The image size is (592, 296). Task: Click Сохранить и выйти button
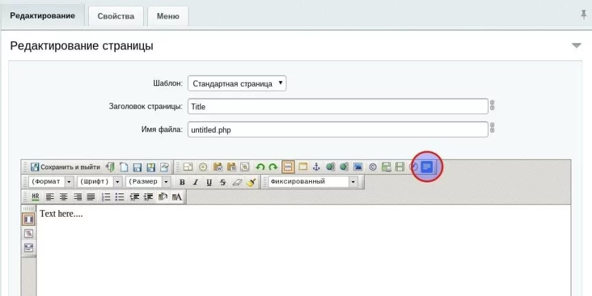pos(65,167)
